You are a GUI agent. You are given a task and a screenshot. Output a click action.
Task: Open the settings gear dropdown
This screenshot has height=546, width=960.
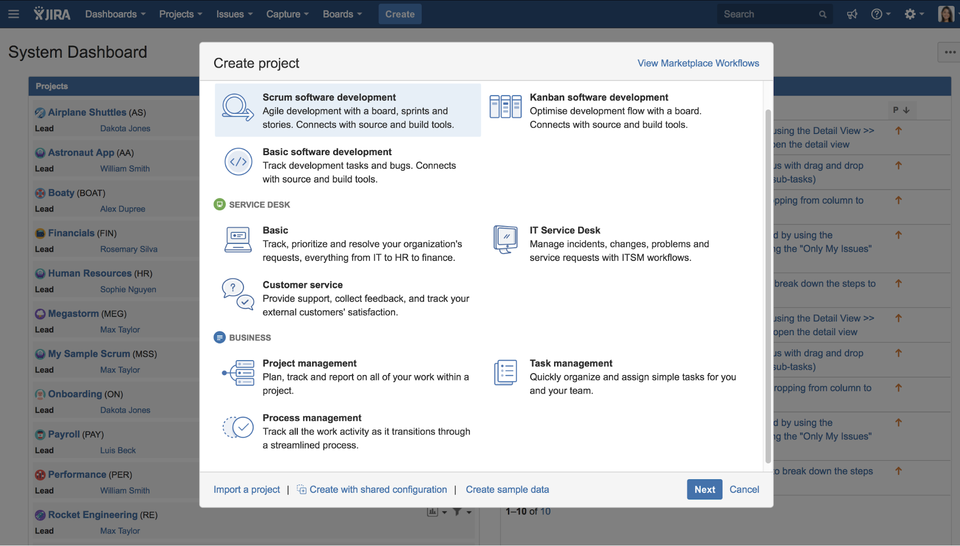[914, 14]
